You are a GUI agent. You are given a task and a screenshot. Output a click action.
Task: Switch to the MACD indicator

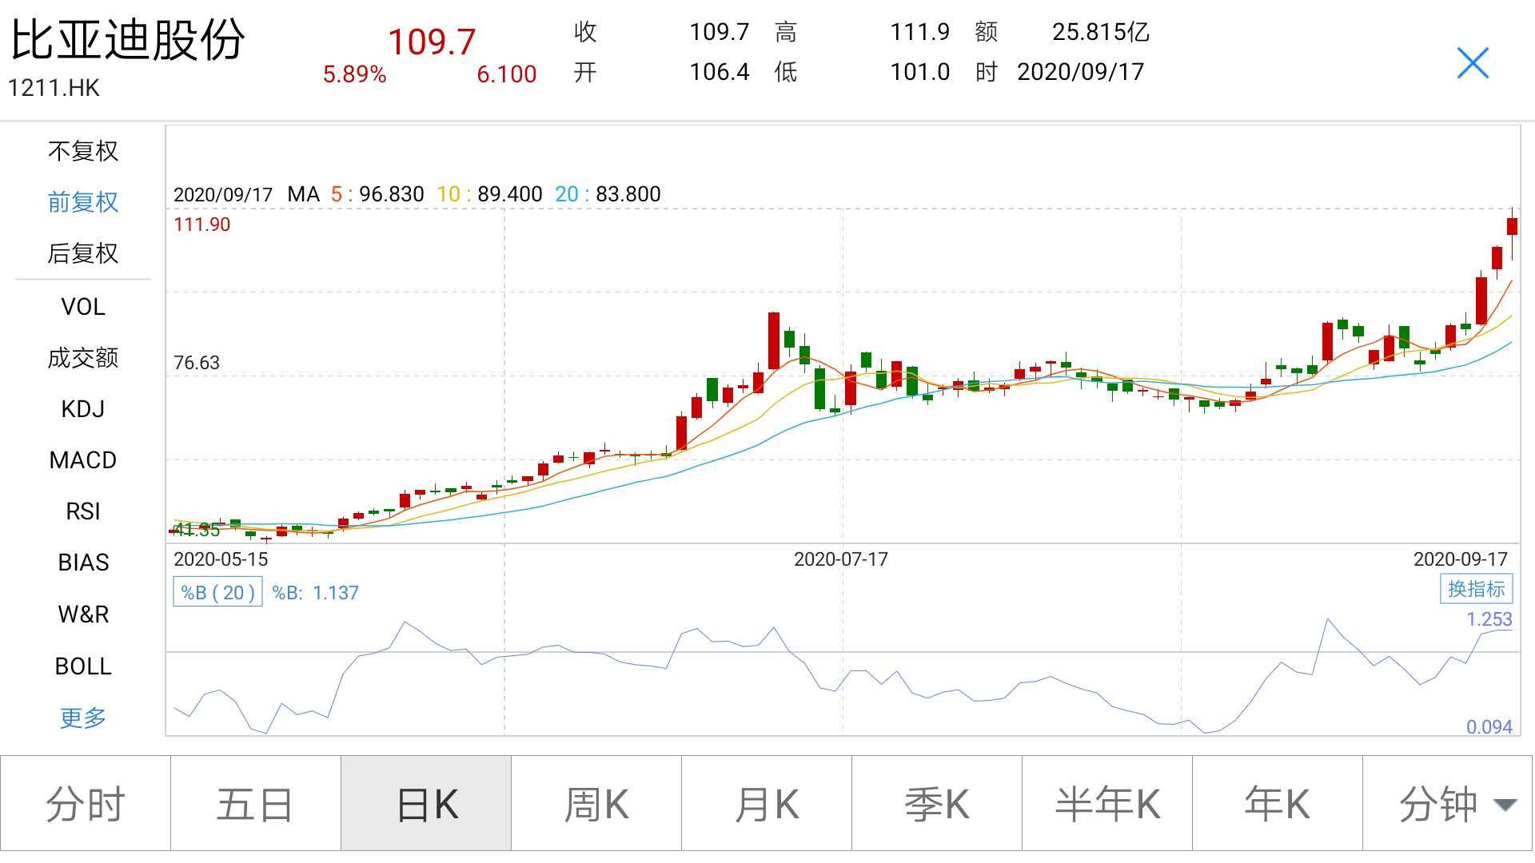pos(82,459)
